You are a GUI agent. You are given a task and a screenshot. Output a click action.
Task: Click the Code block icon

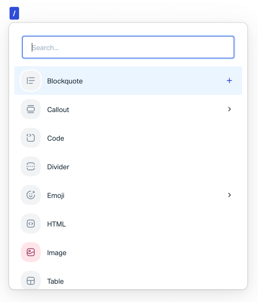(31, 138)
